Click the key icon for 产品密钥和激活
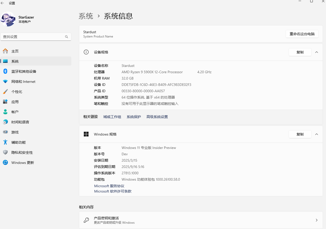 click(x=86, y=220)
